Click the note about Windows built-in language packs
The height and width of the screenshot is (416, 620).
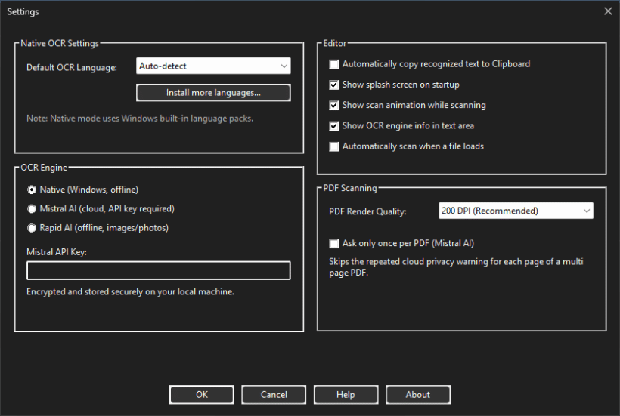(x=140, y=119)
